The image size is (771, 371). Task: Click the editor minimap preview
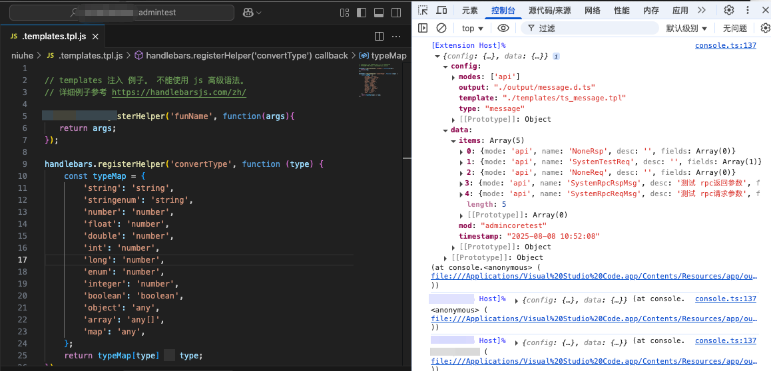pyautogui.click(x=379, y=81)
